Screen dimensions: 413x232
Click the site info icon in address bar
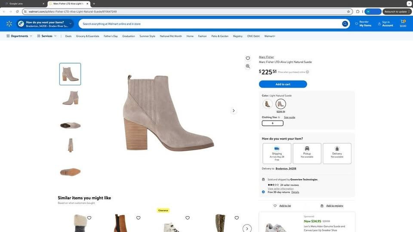25,12
